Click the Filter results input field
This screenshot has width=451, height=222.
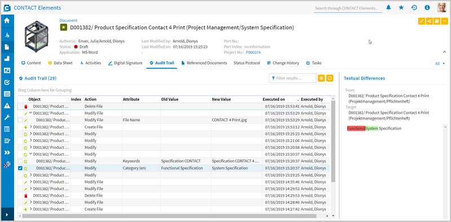[x=293, y=78]
